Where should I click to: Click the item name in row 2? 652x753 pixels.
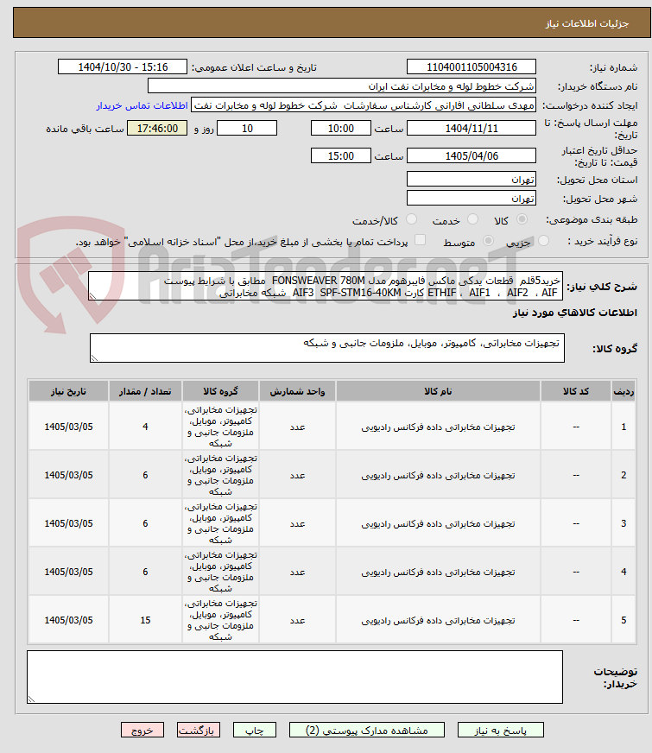[x=438, y=476]
